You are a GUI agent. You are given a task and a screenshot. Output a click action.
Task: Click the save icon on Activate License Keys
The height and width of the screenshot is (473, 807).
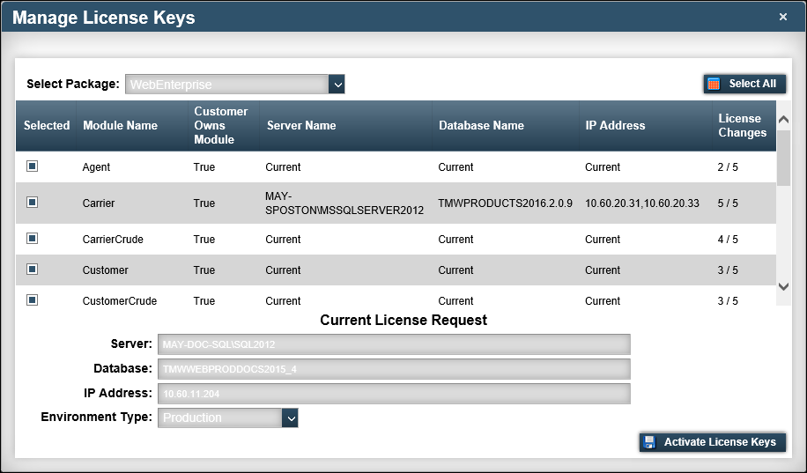pyautogui.click(x=649, y=442)
